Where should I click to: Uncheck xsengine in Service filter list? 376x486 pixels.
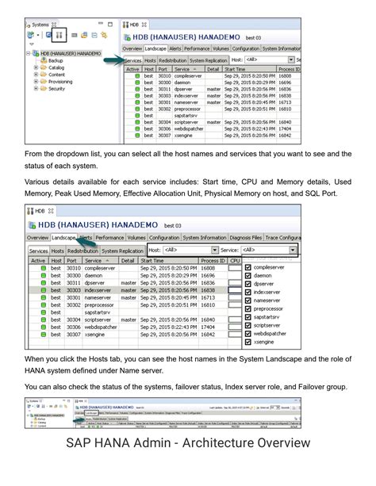point(247,342)
